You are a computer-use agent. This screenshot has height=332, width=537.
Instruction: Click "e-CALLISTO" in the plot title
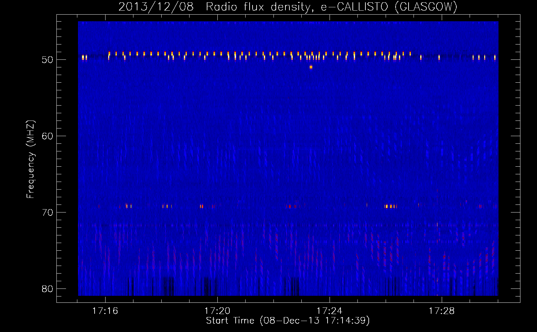354,7
